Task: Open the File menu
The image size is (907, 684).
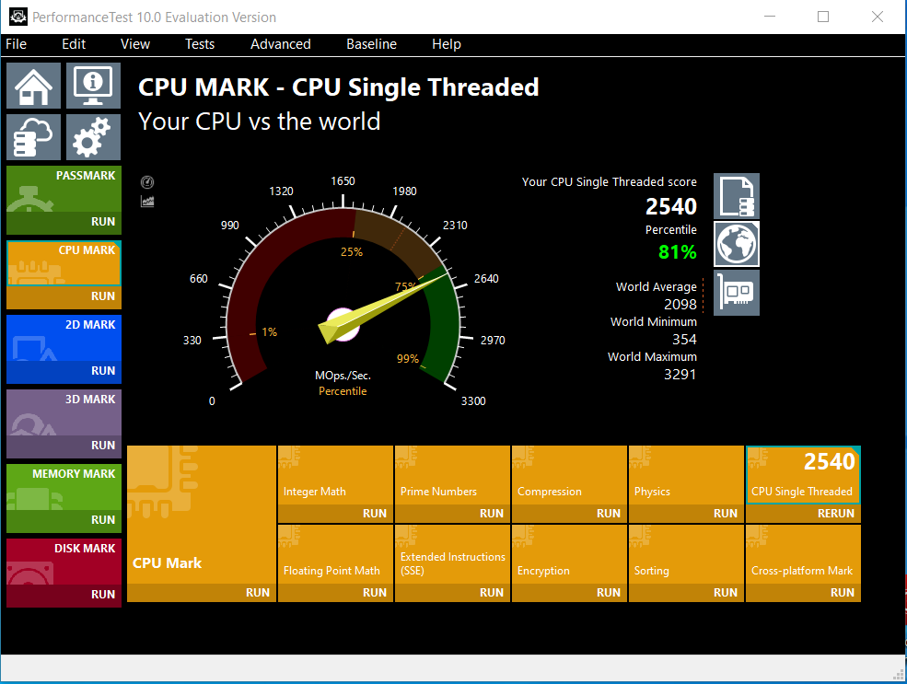Action: [17, 44]
